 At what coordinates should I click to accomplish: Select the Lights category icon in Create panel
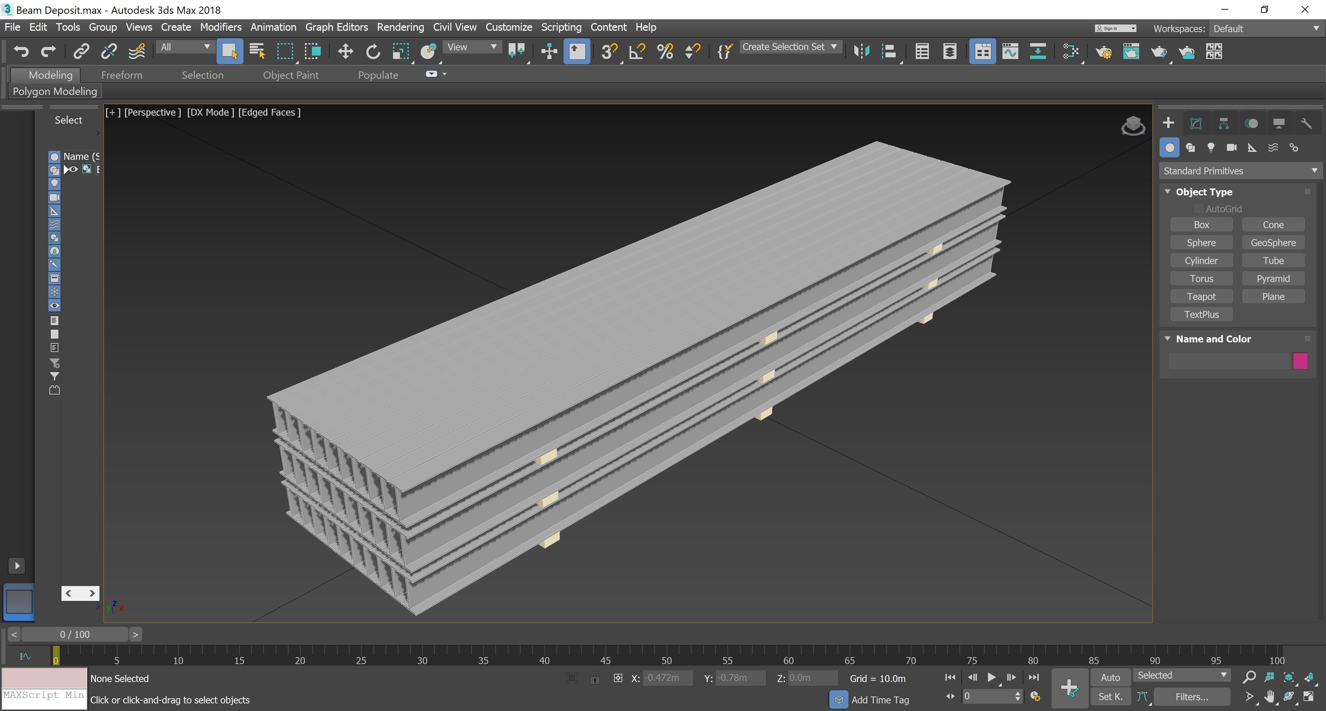[1211, 148]
